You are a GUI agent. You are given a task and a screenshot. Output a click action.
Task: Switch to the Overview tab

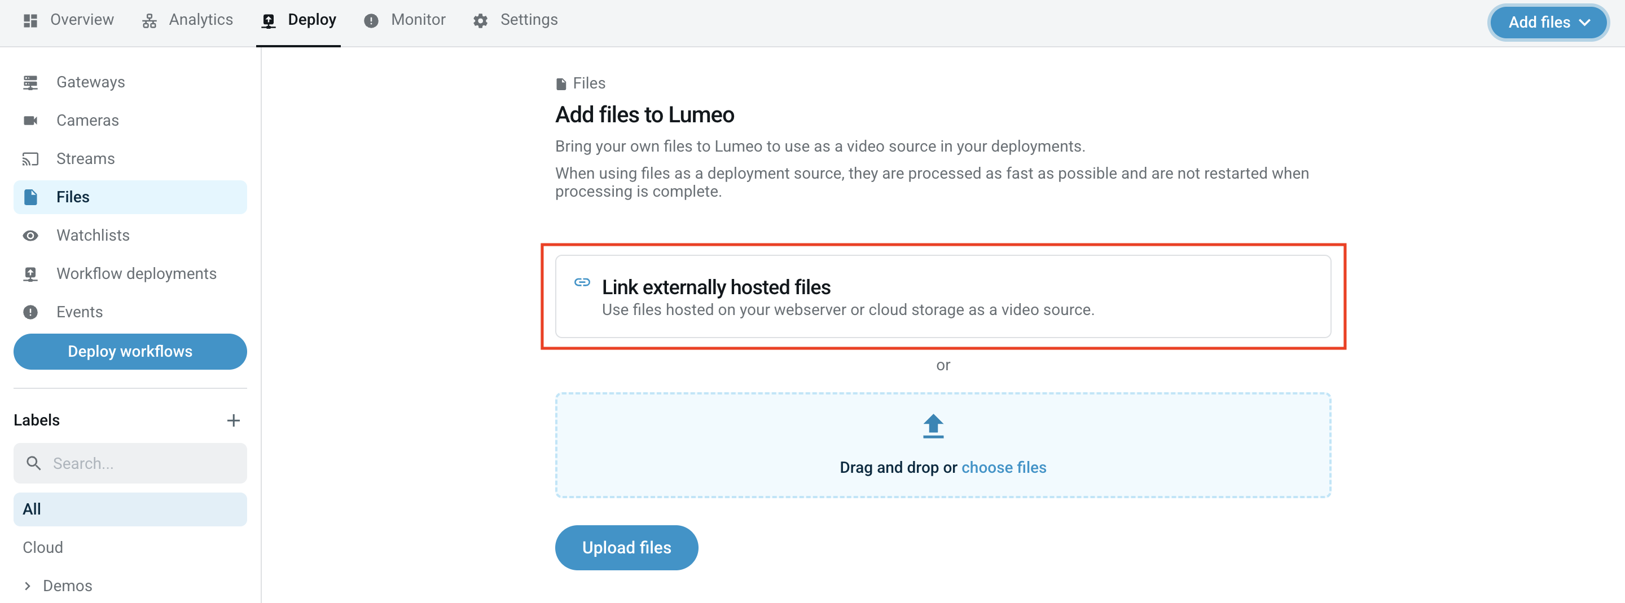coord(69,20)
